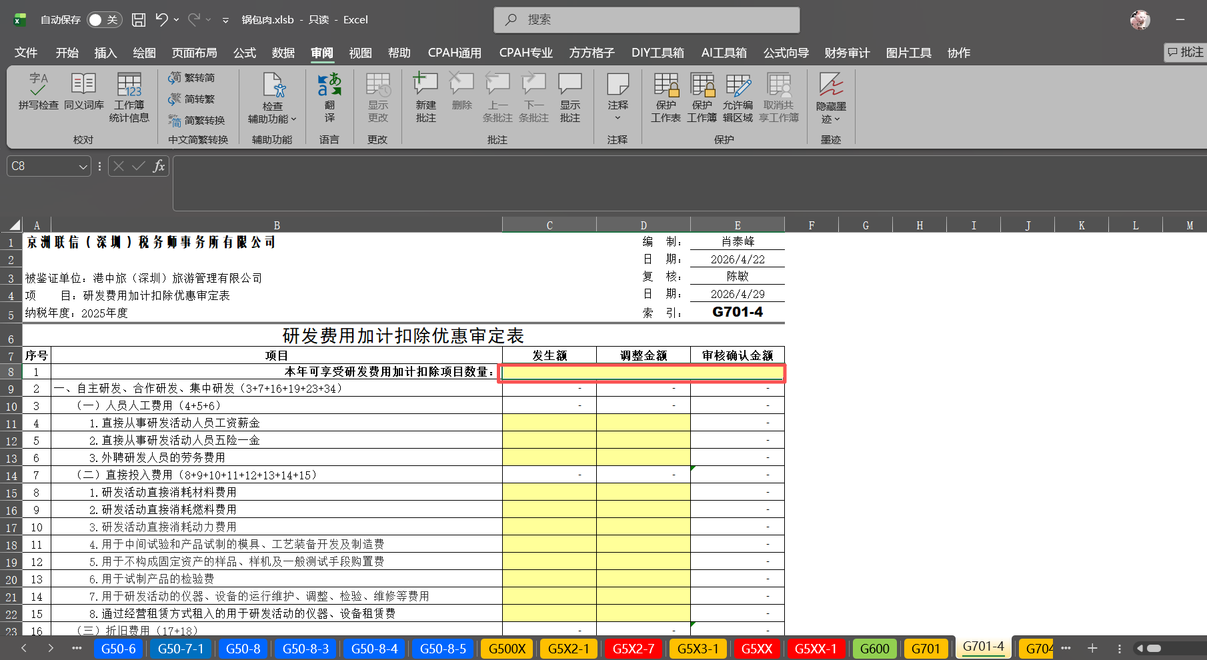The height and width of the screenshot is (660, 1207).
Task: Open the G5X2-7 sheet tab
Action: 634,649
